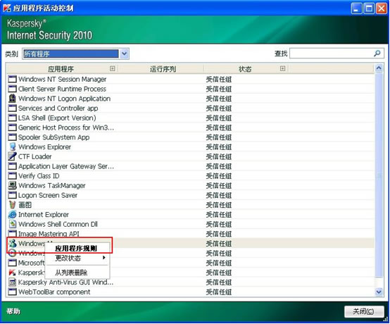Click the Windows NT Logon Application icon
Image resolution: width=390 pixels, height=324 pixels.
[12, 99]
